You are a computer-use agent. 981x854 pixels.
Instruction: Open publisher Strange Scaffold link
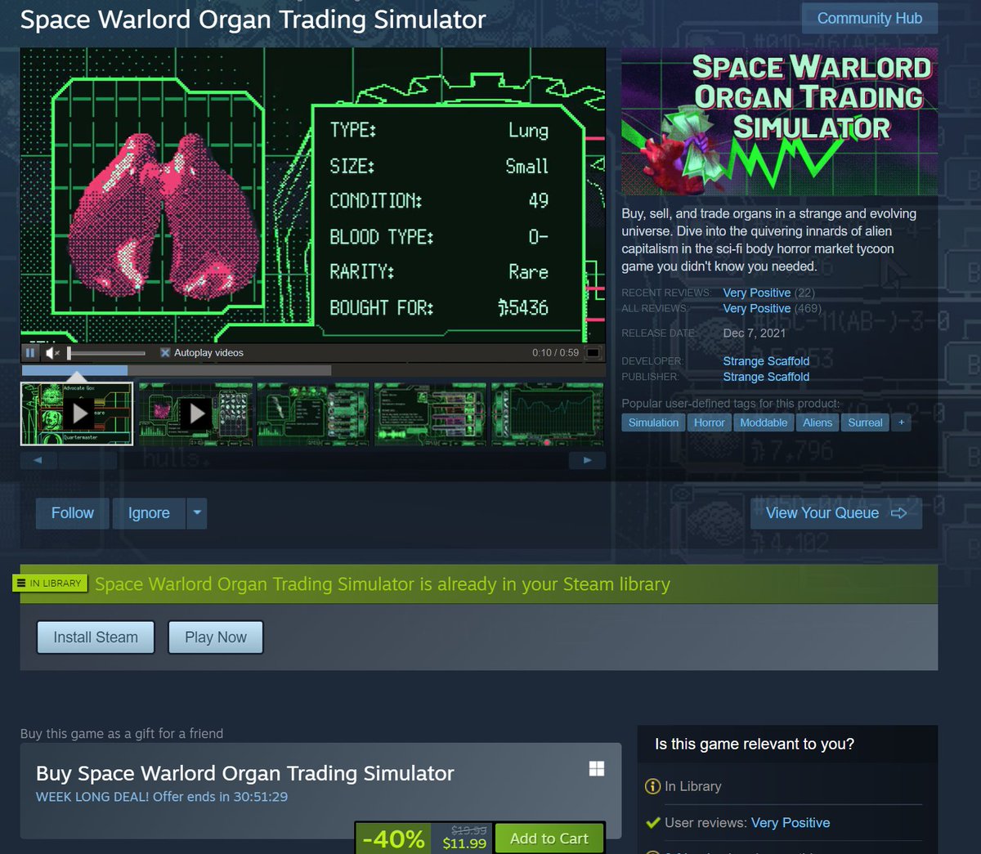click(x=766, y=377)
